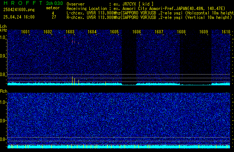Click the Lch 0.8 frequency label
Image resolution: width=234 pixels, height=152 pixels.
point(3,75)
